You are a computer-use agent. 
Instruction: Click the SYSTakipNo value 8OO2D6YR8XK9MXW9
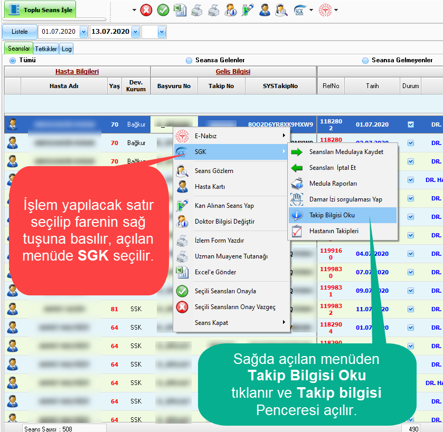point(280,124)
